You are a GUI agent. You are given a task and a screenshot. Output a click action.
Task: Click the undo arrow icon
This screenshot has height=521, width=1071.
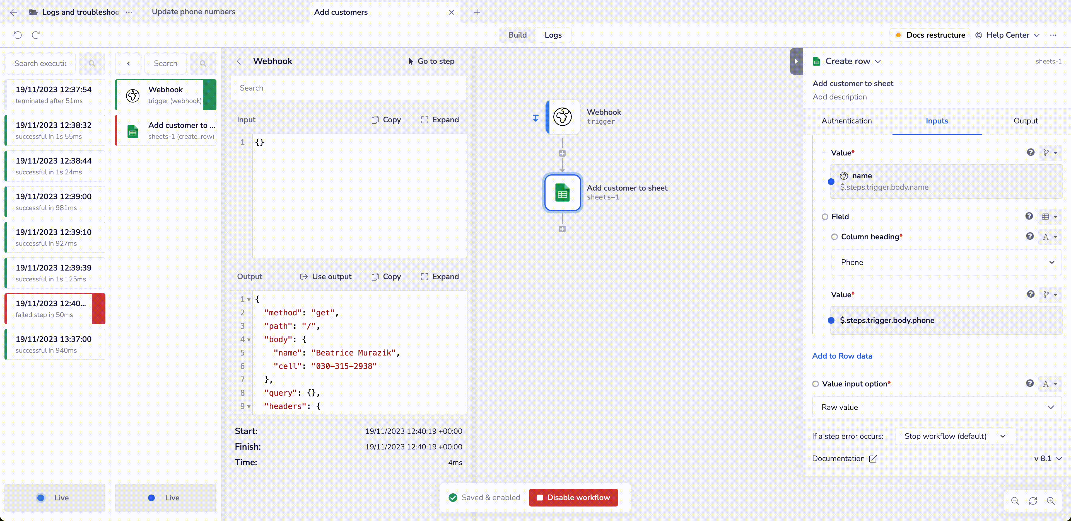click(x=18, y=35)
